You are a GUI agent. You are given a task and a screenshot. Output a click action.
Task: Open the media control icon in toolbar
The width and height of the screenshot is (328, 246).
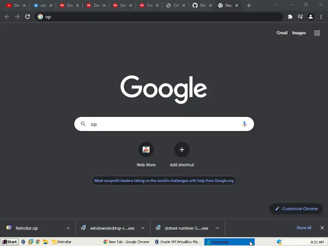(x=300, y=17)
